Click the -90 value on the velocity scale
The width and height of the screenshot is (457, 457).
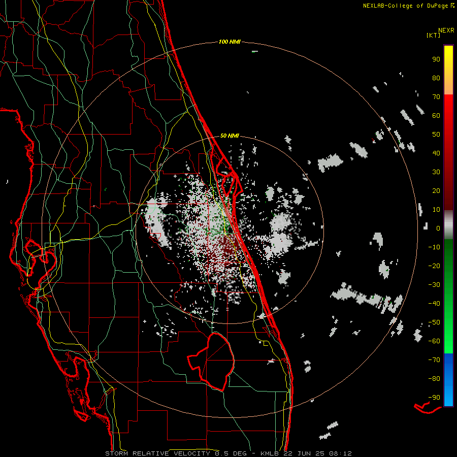coord(434,398)
